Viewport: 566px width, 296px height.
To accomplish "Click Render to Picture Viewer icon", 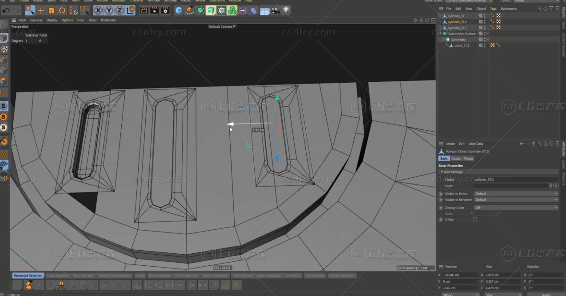I will click(154, 11).
